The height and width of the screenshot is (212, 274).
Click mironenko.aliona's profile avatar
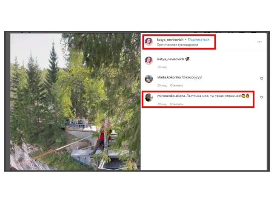coord(149,98)
